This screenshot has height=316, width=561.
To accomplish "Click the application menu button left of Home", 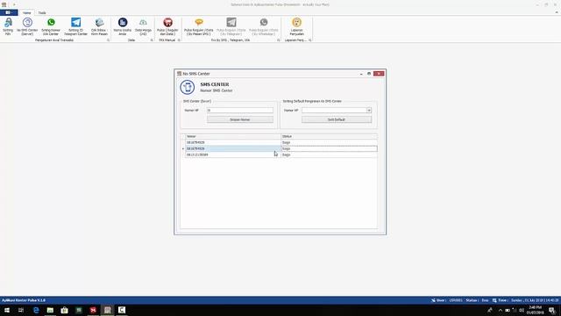I will 9,12.
